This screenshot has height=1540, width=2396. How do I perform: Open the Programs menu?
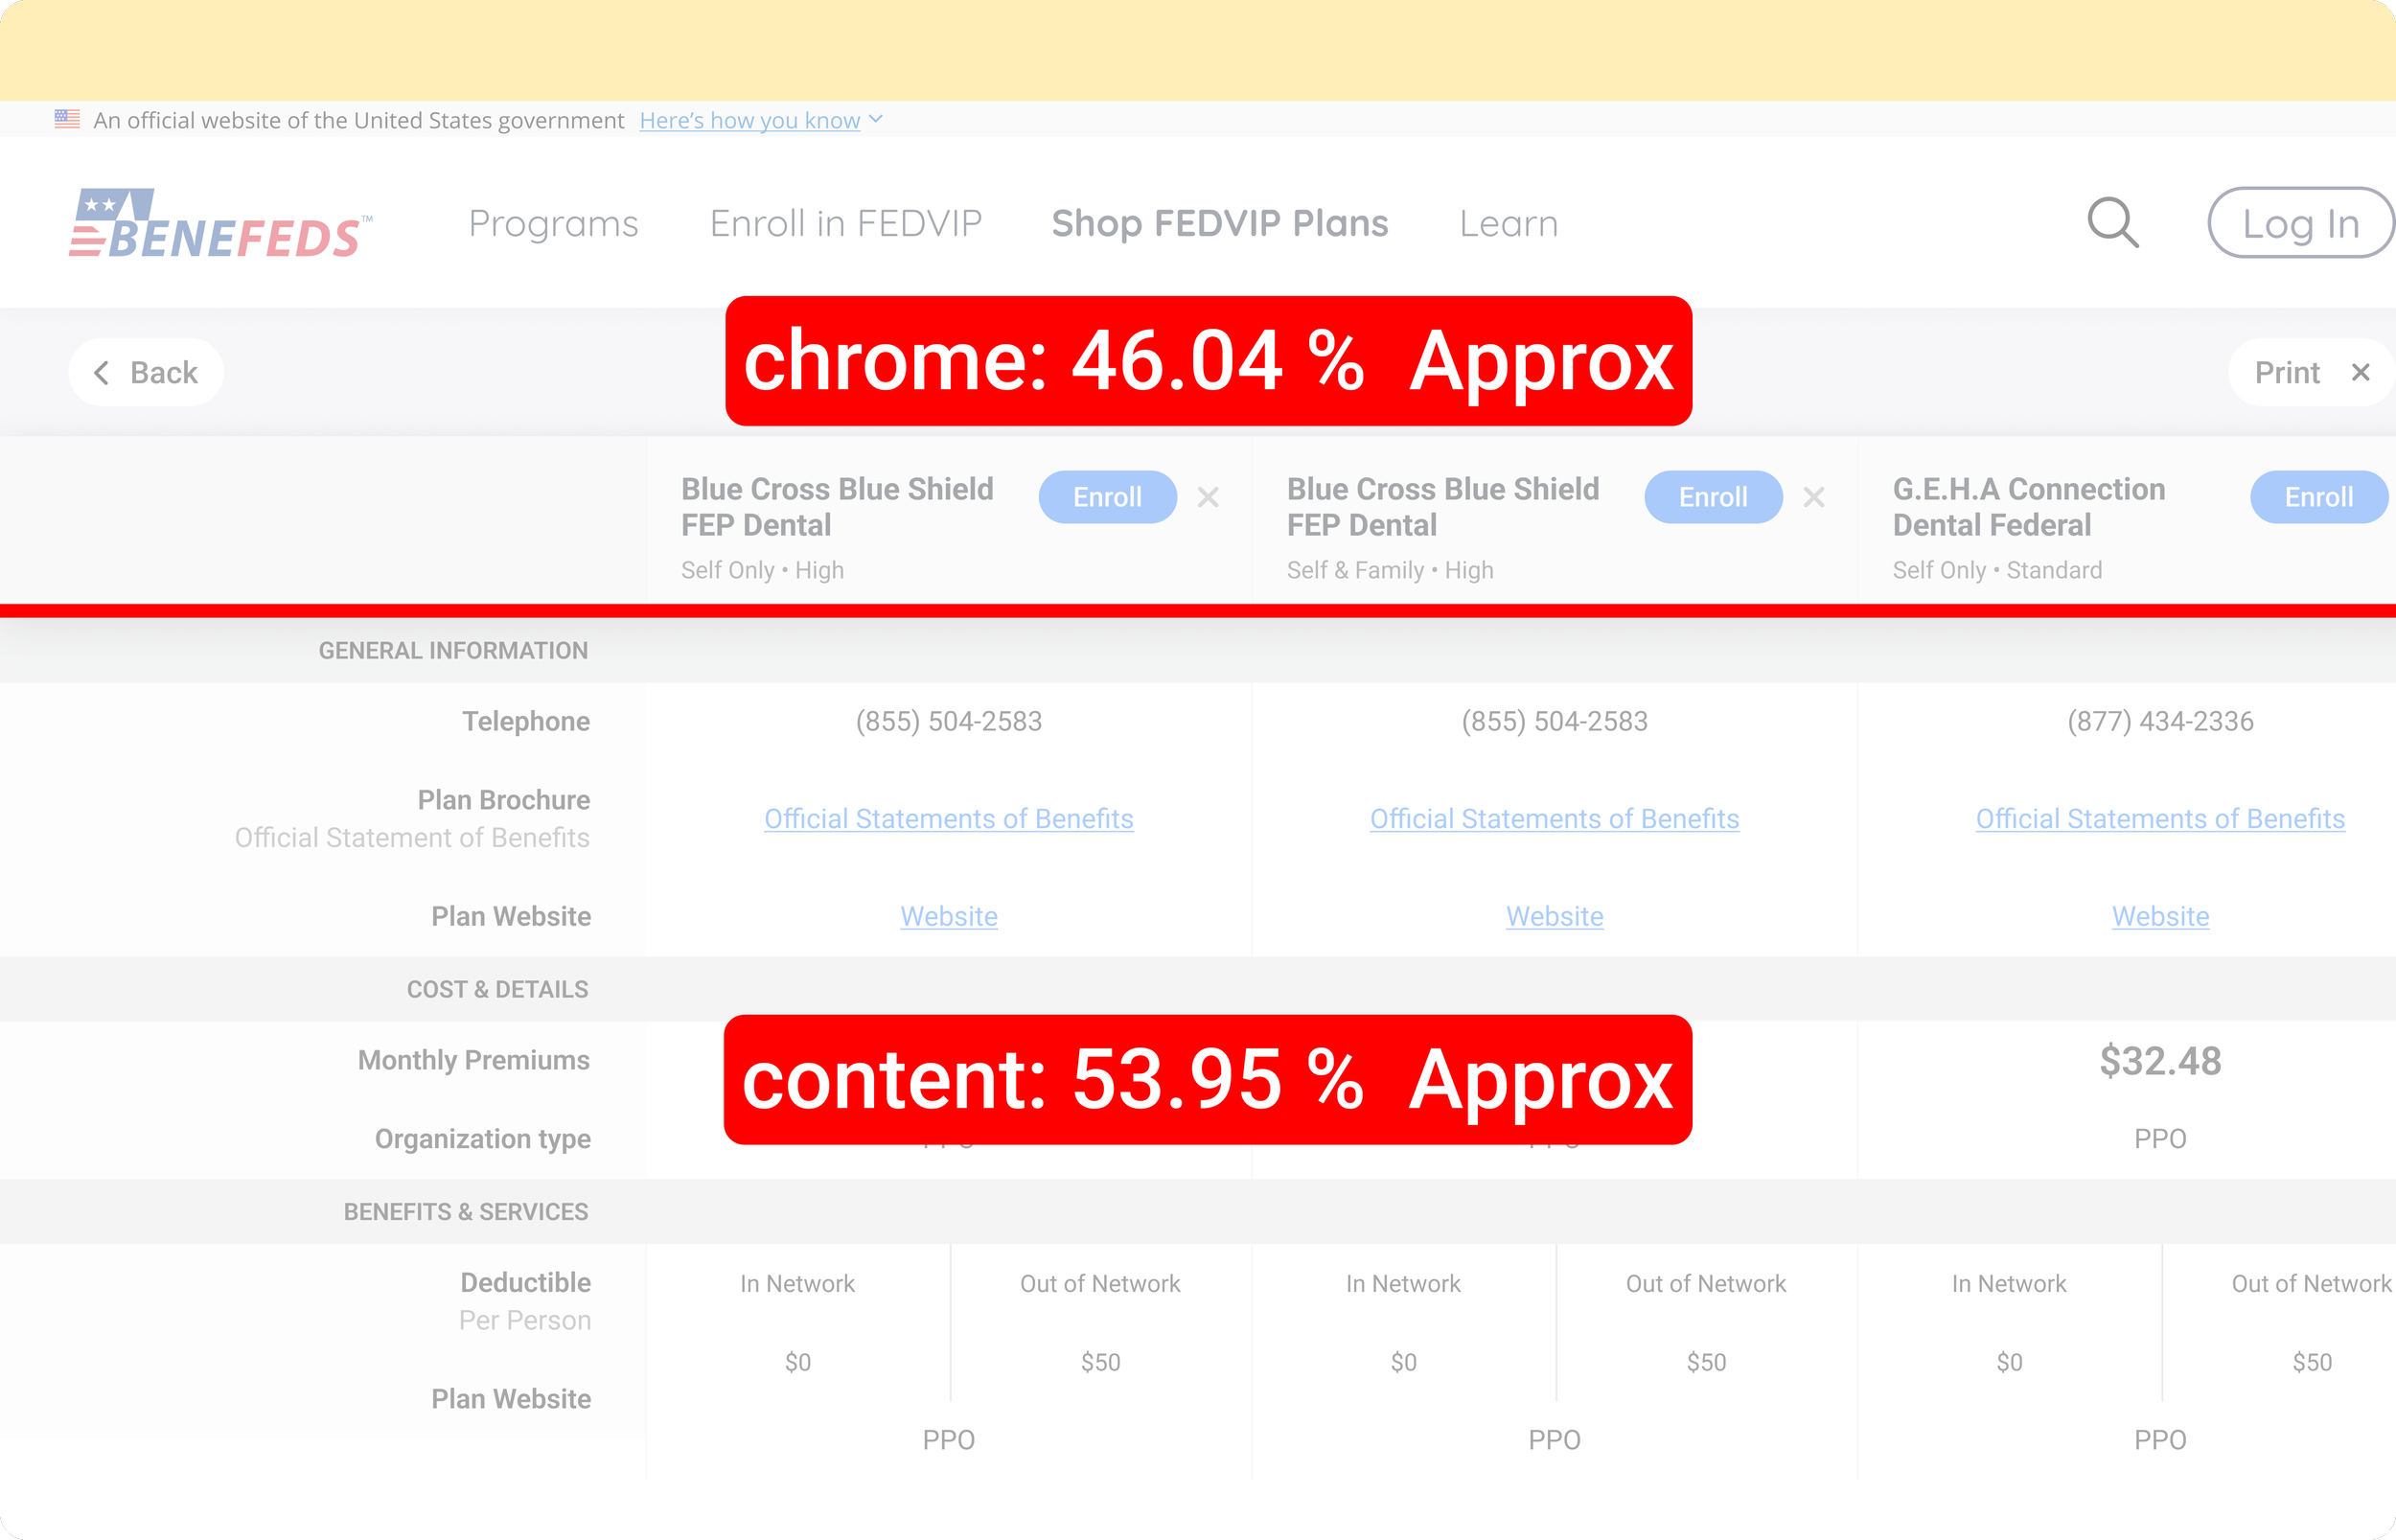[553, 223]
